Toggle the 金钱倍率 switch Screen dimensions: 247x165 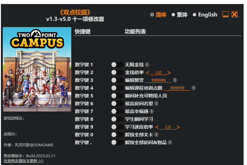pyautogui.click(x=117, y=73)
